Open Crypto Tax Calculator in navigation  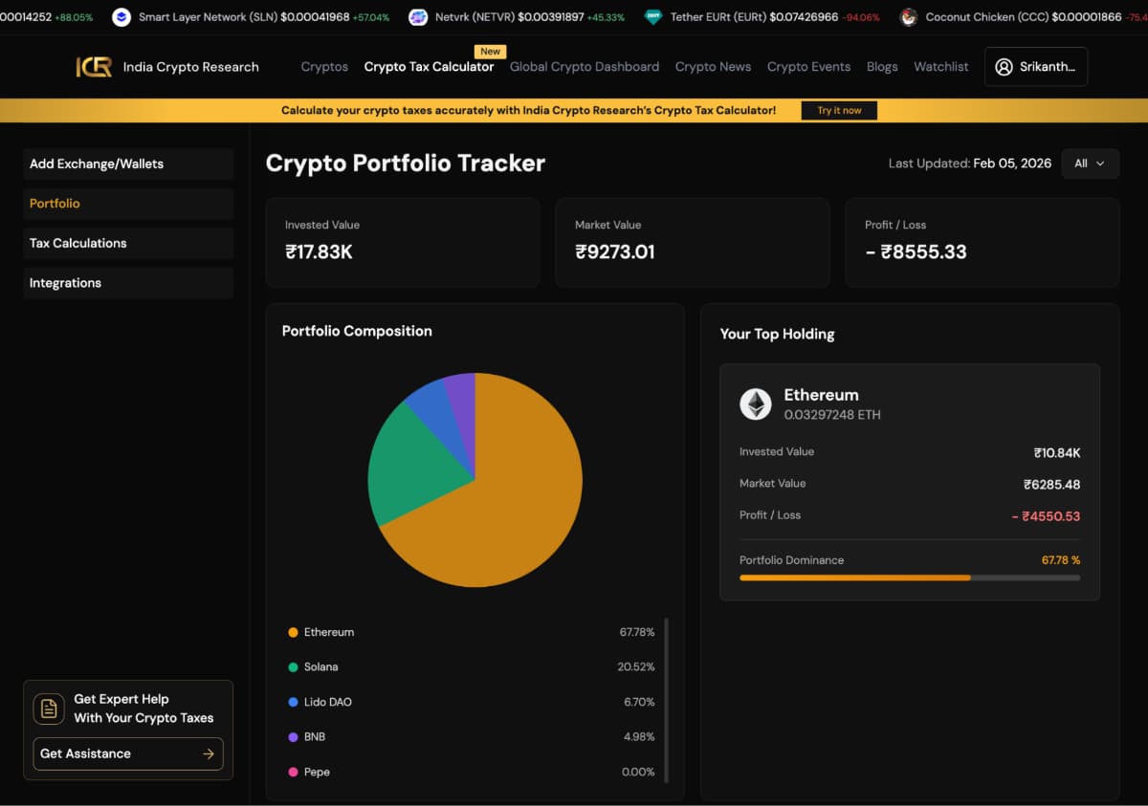[x=429, y=67]
